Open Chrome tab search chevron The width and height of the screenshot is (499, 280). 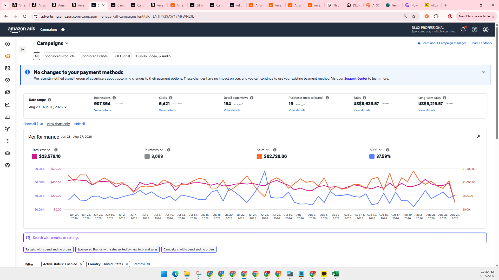click(5, 5)
